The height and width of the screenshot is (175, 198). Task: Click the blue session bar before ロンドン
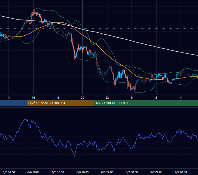pyautogui.click(x=13, y=103)
